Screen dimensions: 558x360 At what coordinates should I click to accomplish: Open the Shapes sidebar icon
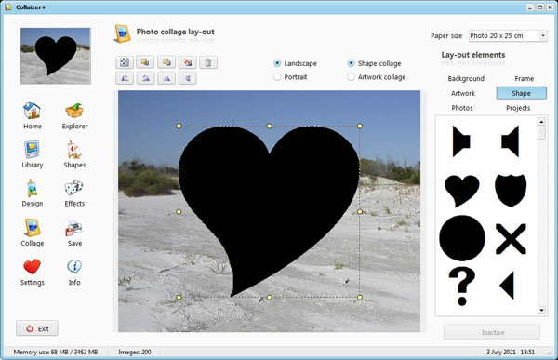tap(74, 154)
